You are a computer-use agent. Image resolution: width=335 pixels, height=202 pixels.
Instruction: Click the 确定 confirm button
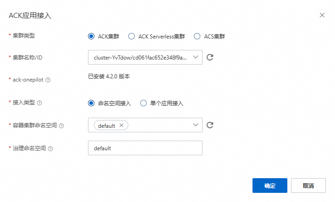[x=269, y=186]
